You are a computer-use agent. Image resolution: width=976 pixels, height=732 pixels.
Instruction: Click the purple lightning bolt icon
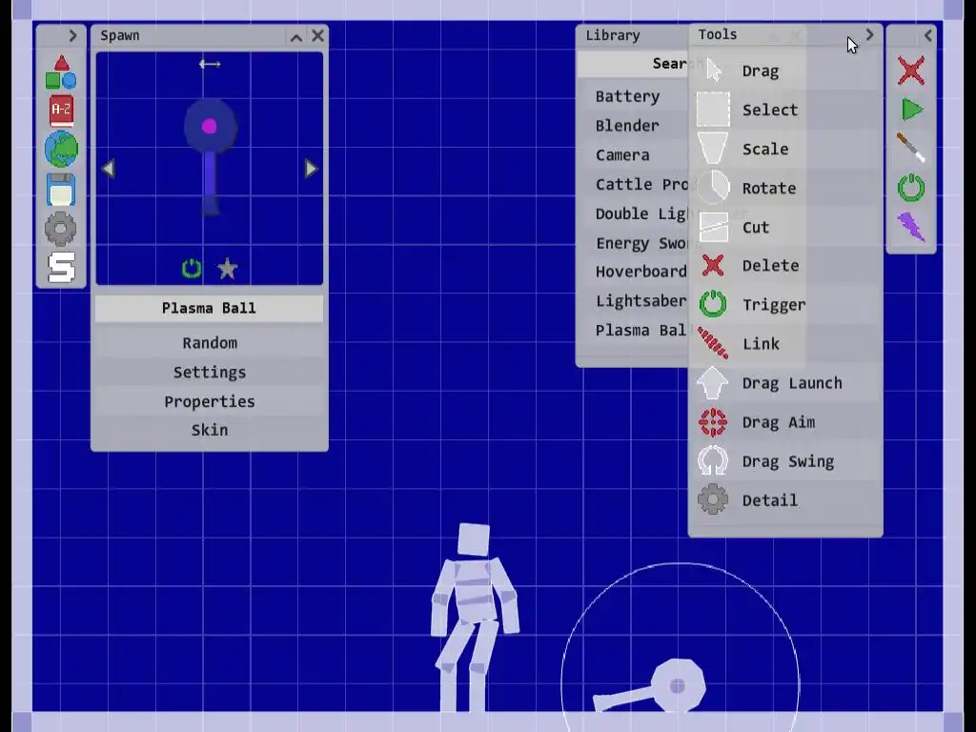[911, 227]
